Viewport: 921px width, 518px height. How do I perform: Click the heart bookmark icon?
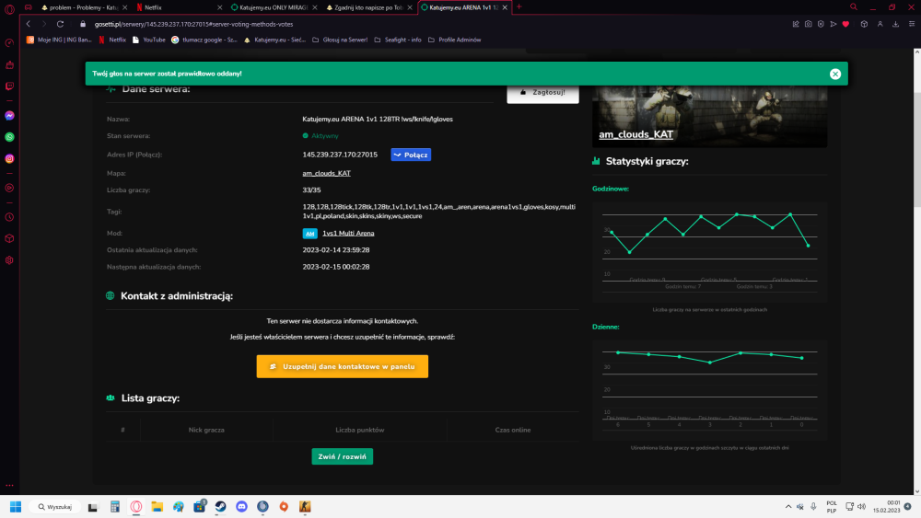click(x=845, y=24)
